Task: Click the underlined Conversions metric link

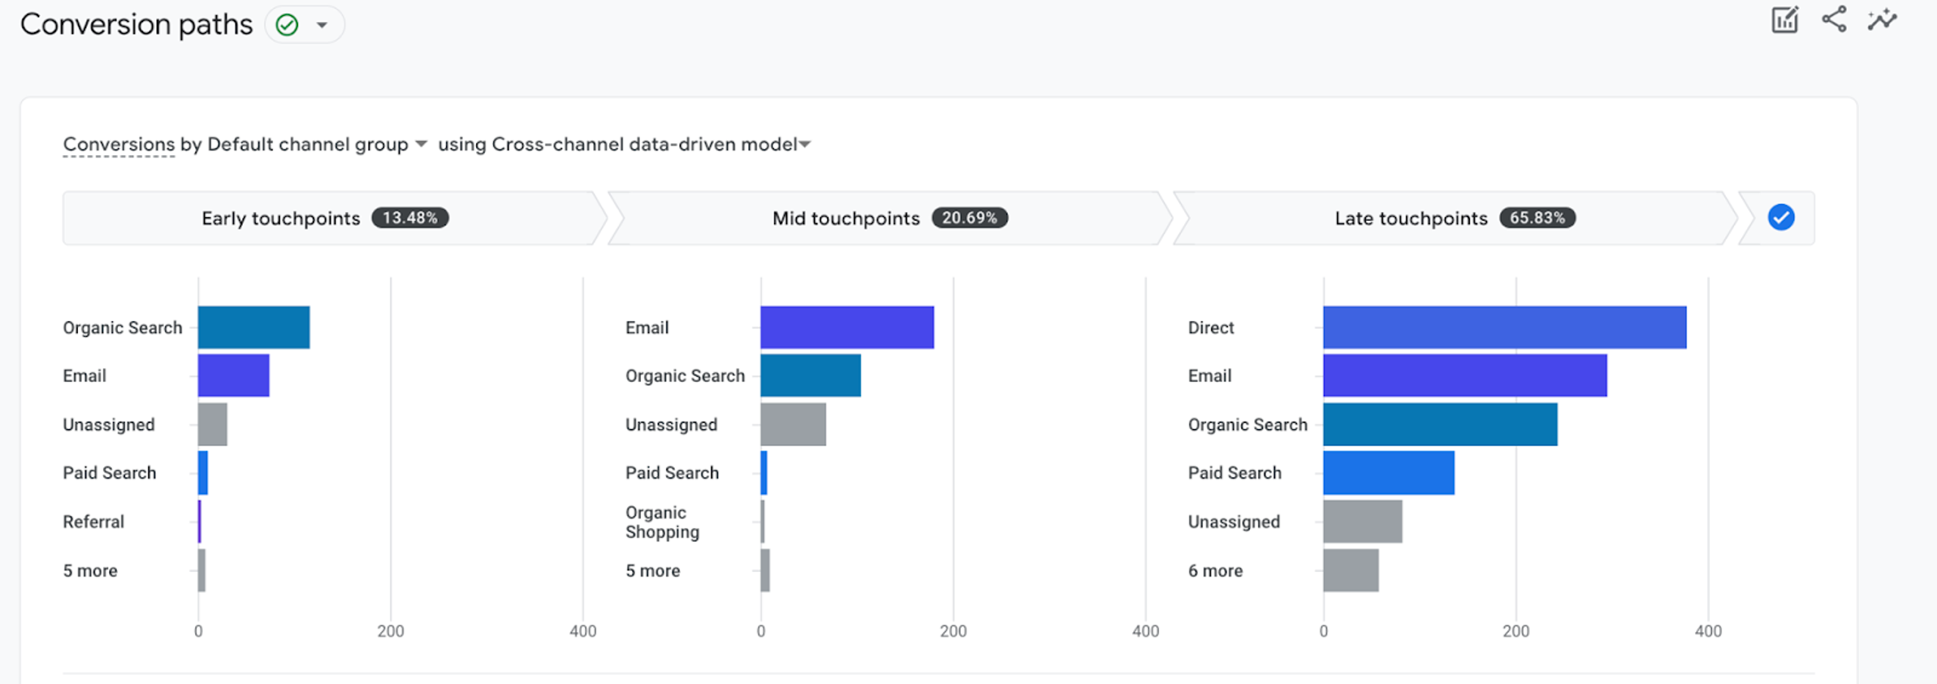Action: [119, 144]
